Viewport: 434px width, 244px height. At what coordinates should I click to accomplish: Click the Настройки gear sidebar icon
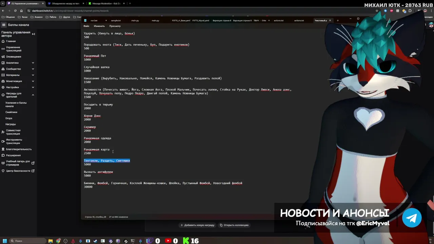(x=3, y=87)
